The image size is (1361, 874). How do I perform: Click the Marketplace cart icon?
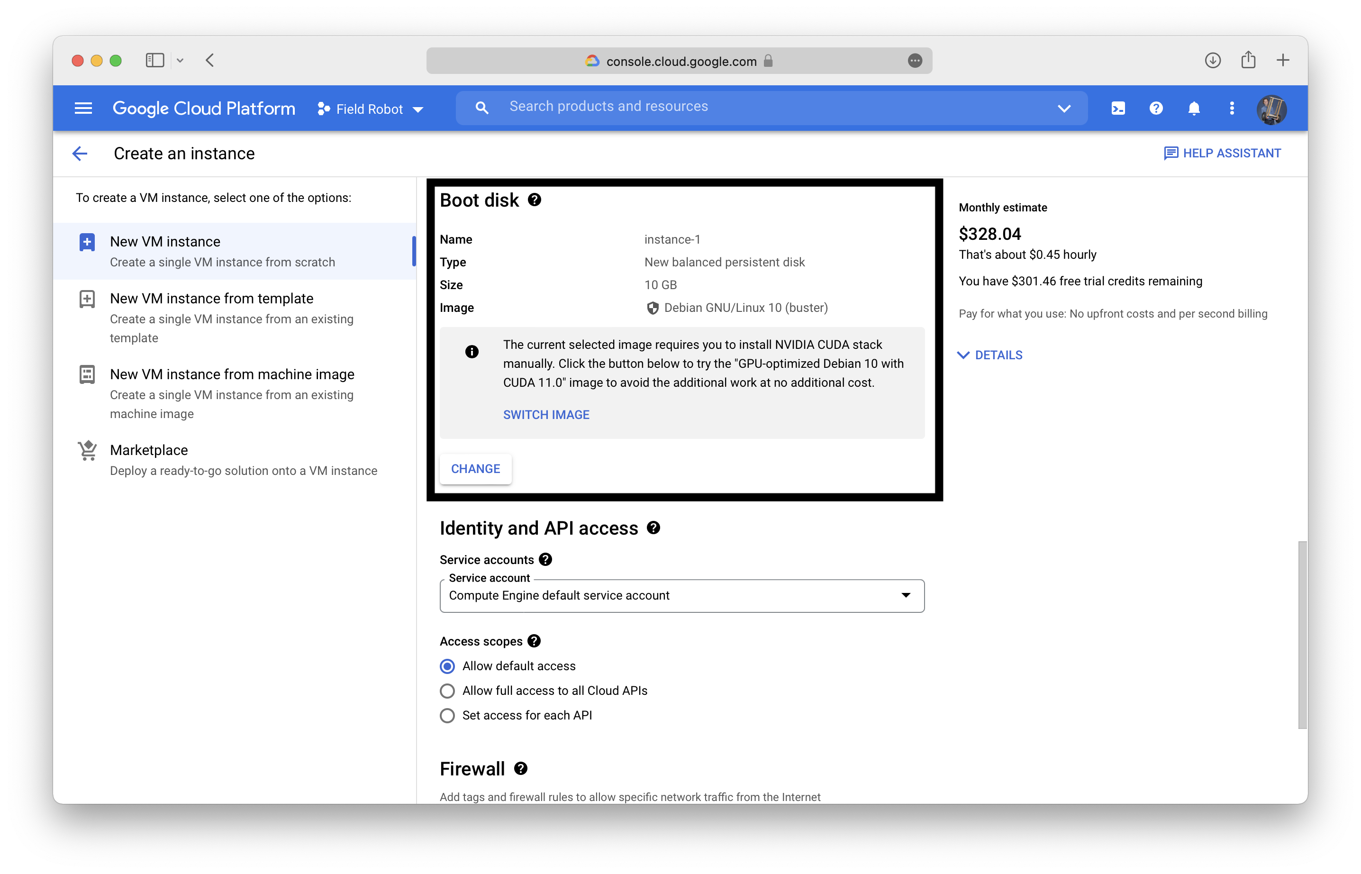click(x=87, y=451)
